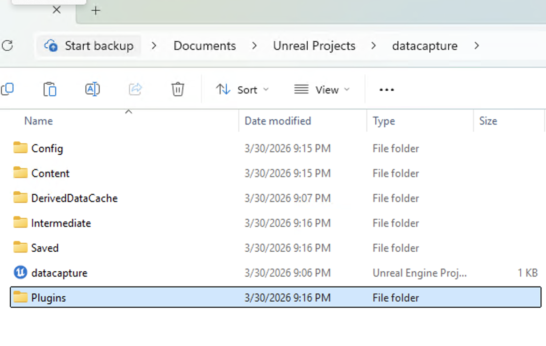This screenshot has height=346, width=546.
Task: Sort files by Date modified column
Action: pyautogui.click(x=277, y=121)
